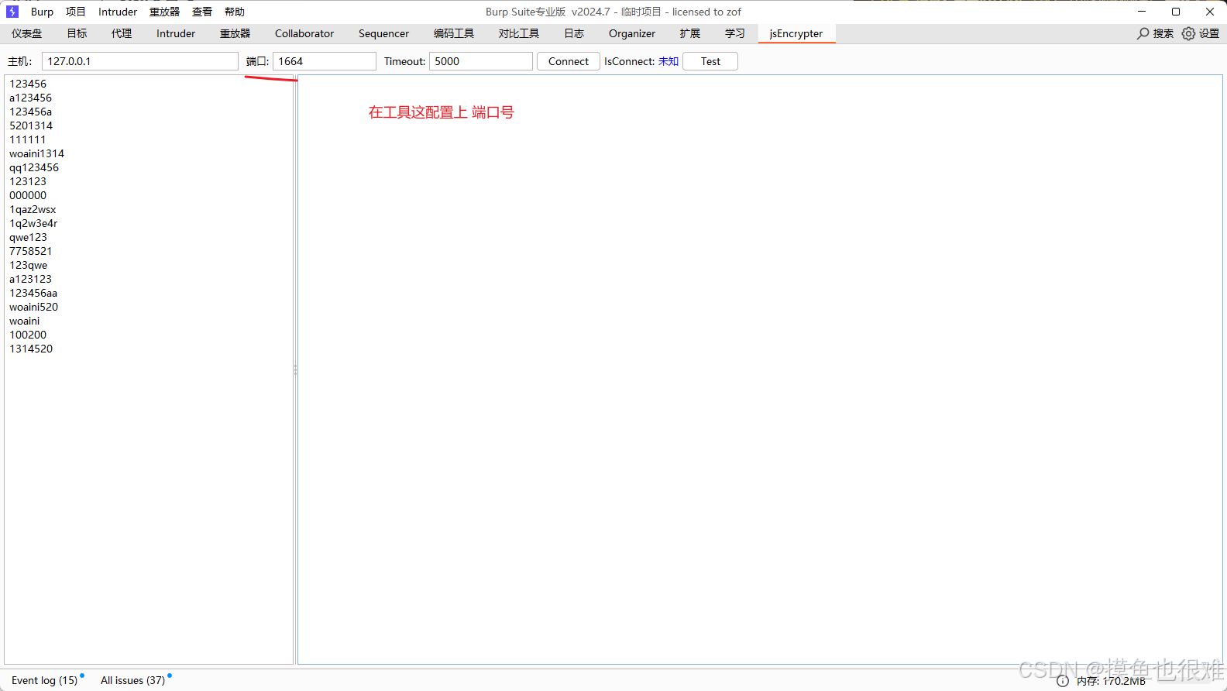Select the payload line woaini1314

[37, 153]
